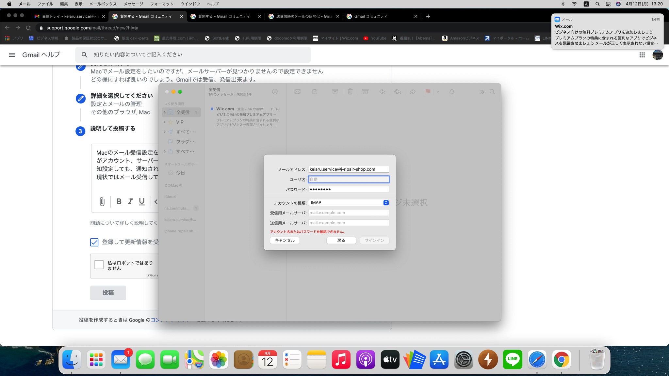Click the パスワード field in dialog

(349, 190)
